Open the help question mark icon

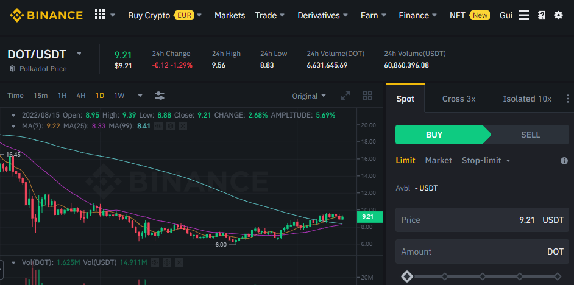tap(542, 15)
